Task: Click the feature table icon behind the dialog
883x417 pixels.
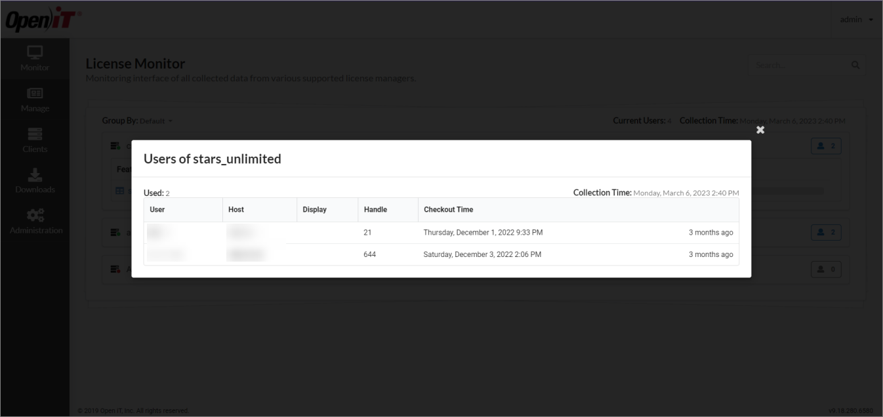Action: pyautogui.click(x=119, y=190)
